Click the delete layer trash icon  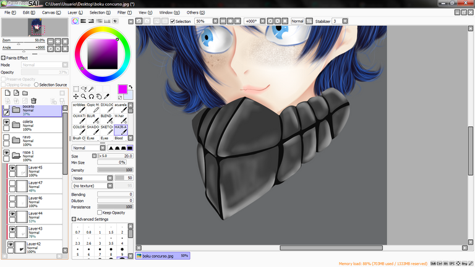(x=33, y=101)
